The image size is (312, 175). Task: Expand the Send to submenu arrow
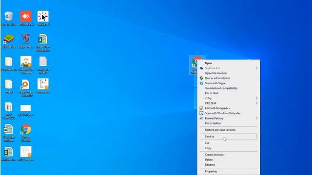tap(256, 137)
